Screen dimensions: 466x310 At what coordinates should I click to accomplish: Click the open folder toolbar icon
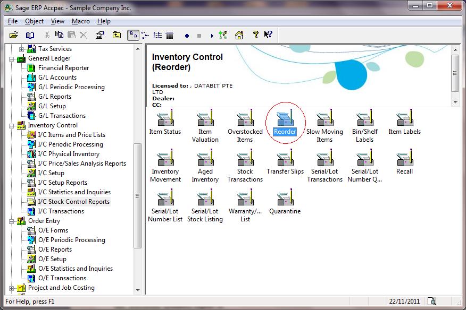click(13, 36)
